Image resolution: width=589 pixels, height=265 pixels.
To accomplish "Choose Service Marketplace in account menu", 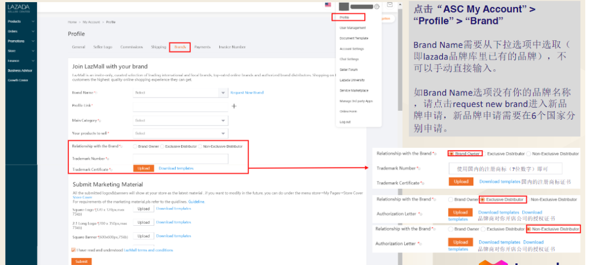I will pos(354,91).
